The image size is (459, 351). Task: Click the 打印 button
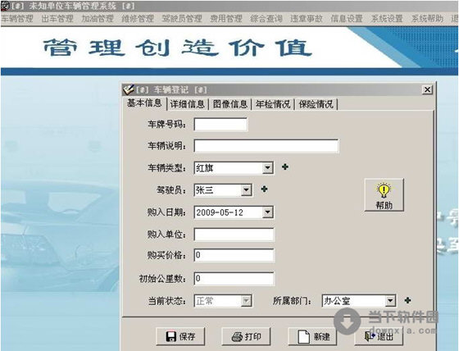point(246,336)
